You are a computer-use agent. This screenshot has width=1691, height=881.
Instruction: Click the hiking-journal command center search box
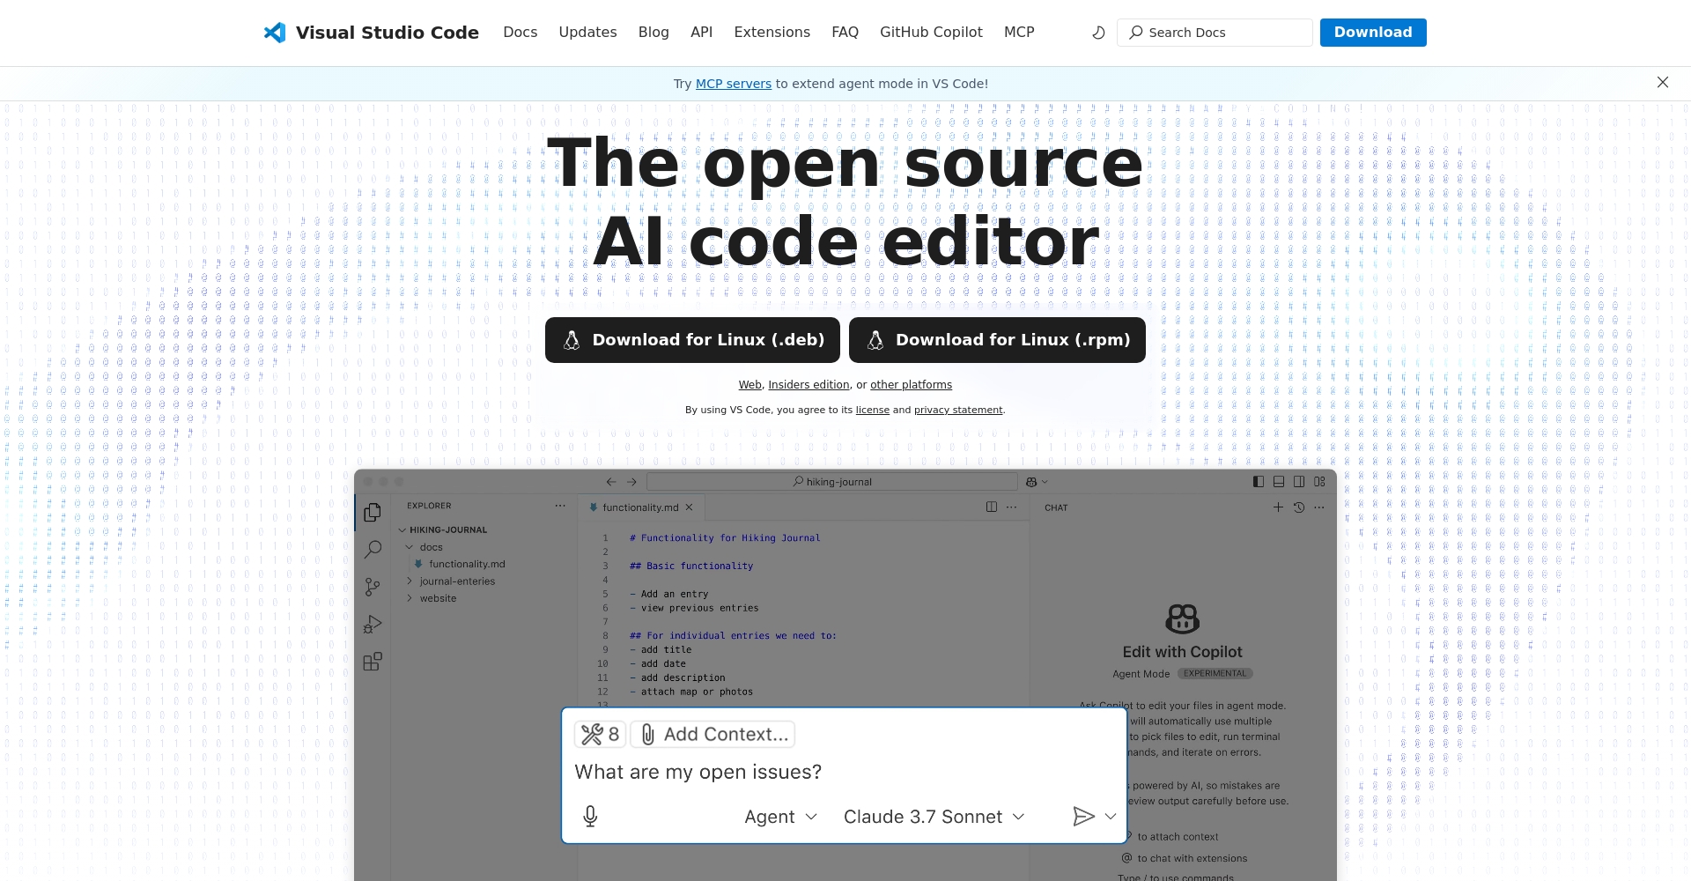tap(832, 482)
